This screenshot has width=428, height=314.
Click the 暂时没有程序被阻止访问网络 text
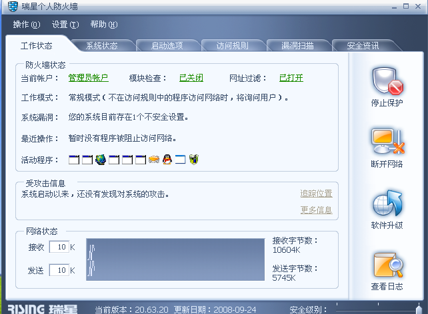click(x=122, y=138)
